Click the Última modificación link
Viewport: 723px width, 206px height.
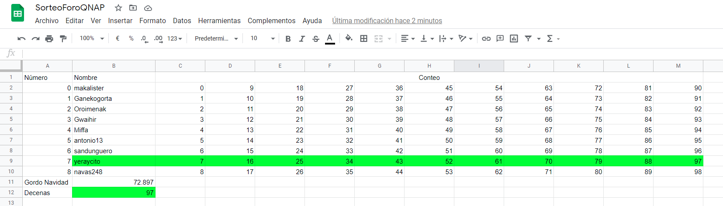click(387, 21)
